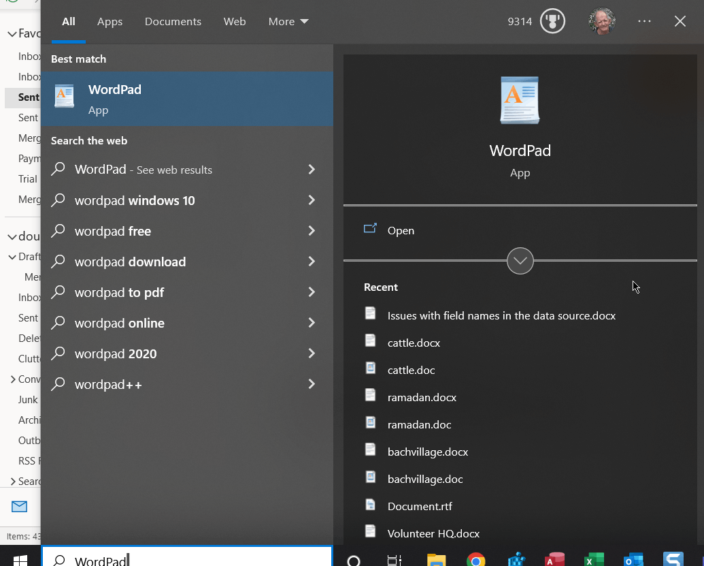Open the rewards trophy badge icon
This screenshot has height=566, width=704.
click(x=552, y=21)
